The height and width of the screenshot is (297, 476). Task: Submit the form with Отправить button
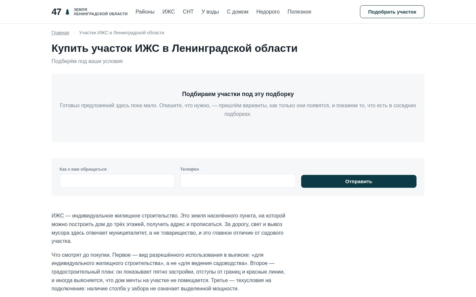point(359,181)
